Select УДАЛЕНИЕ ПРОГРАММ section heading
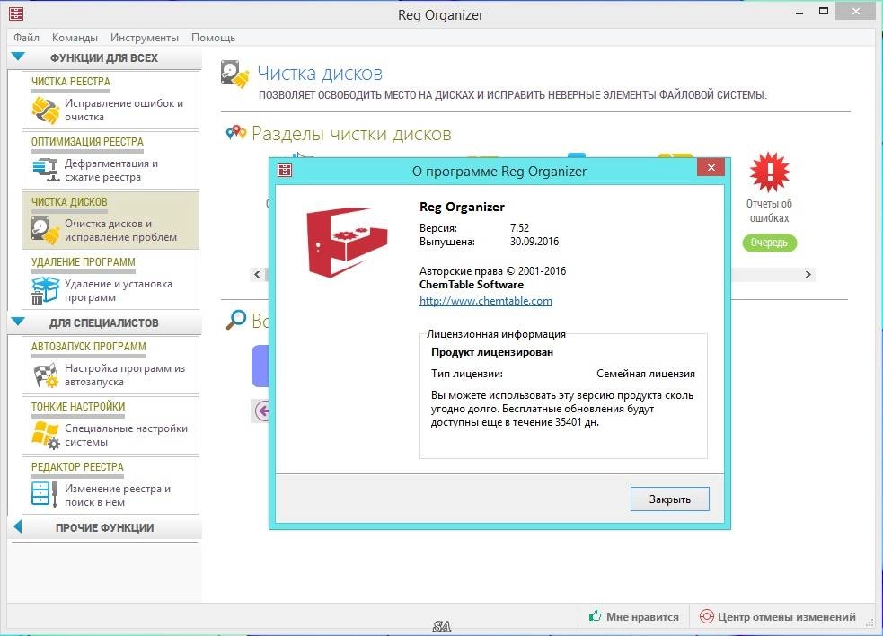 tap(84, 262)
